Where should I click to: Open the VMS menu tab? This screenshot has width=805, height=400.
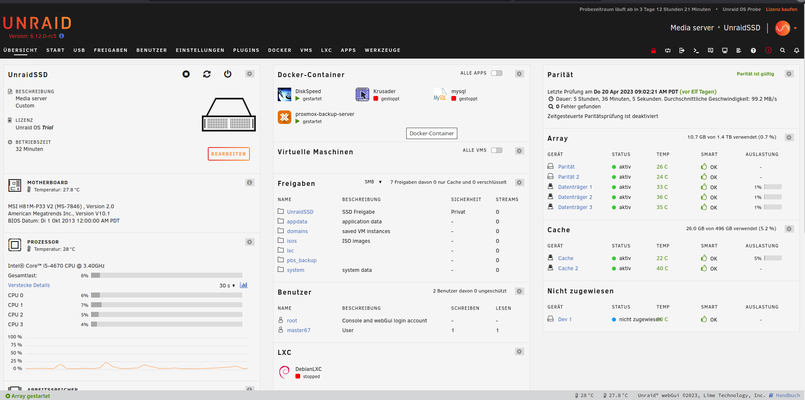click(x=306, y=50)
